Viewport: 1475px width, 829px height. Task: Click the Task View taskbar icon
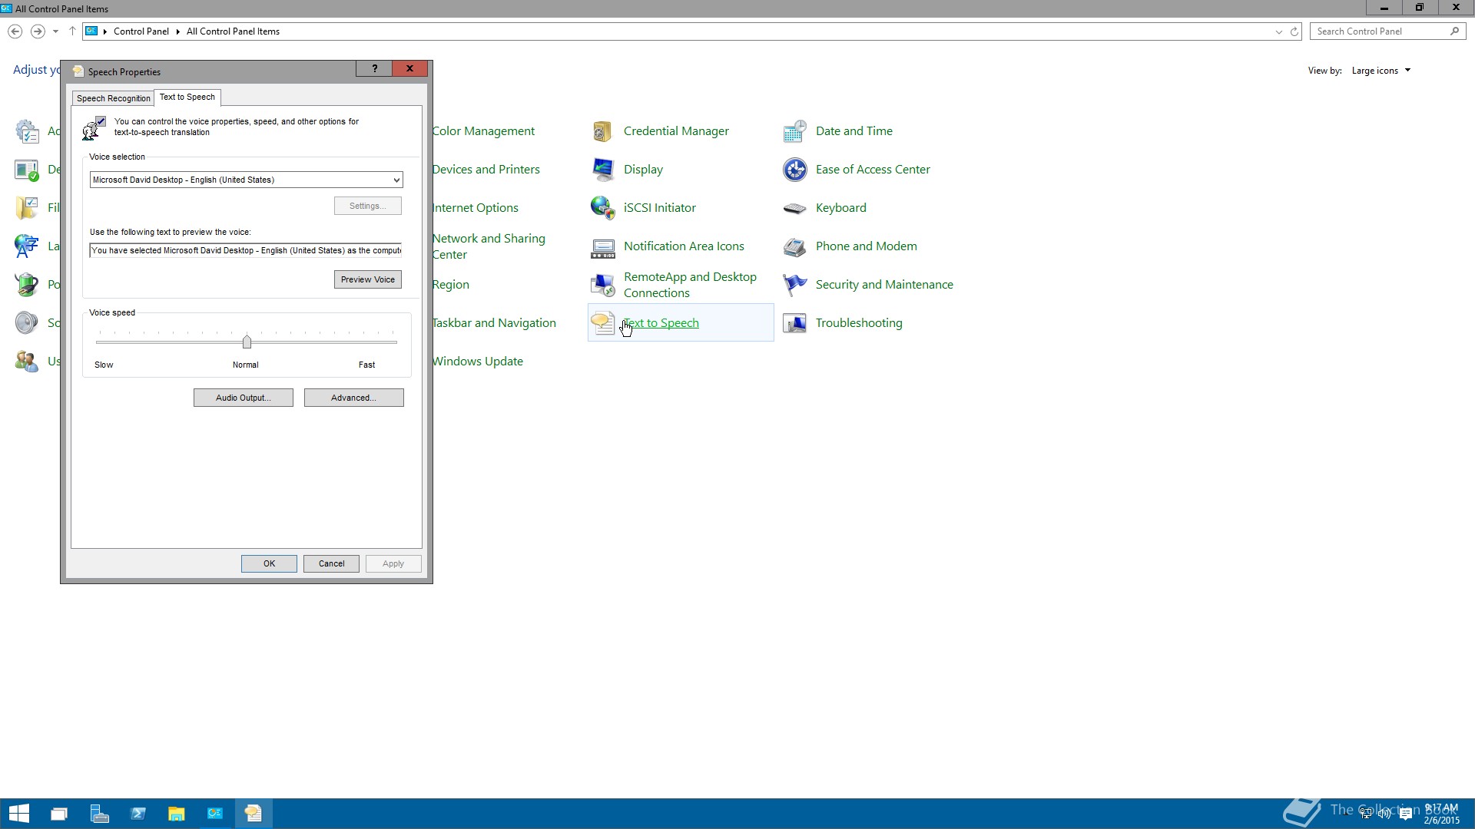point(59,814)
